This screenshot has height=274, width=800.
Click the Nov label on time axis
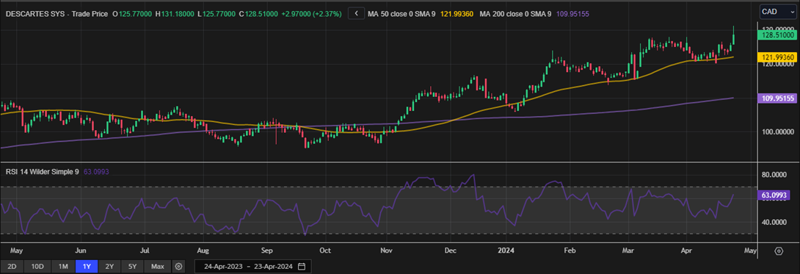[386, 251]
